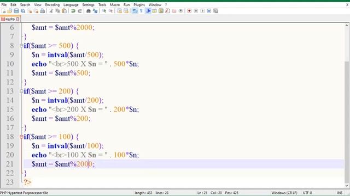This screenshot has height=196, width=350.
Task: Click the Copy toolbar icon
Action: click(57, 11)
